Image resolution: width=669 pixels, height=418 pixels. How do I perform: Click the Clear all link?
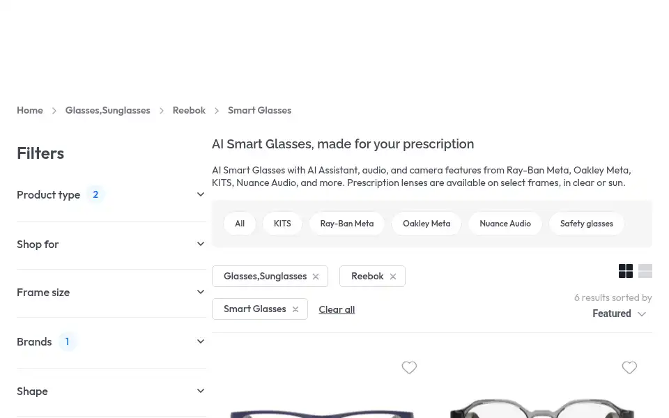[x=337, y=309]
